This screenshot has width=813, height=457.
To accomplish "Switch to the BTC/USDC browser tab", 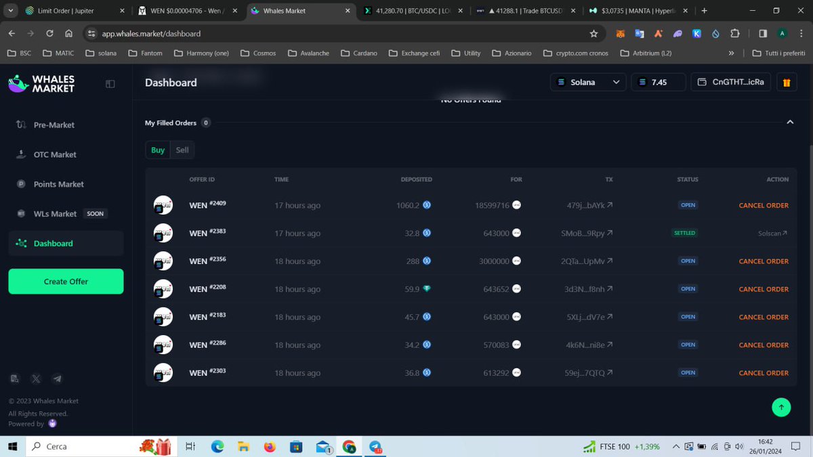I will (x=413, y=11).
